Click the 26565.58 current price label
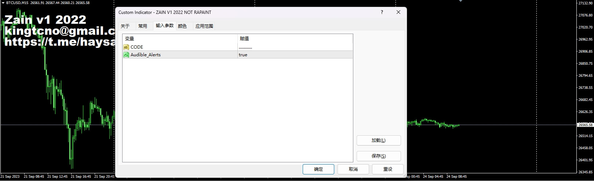 [x=586, y=125]
